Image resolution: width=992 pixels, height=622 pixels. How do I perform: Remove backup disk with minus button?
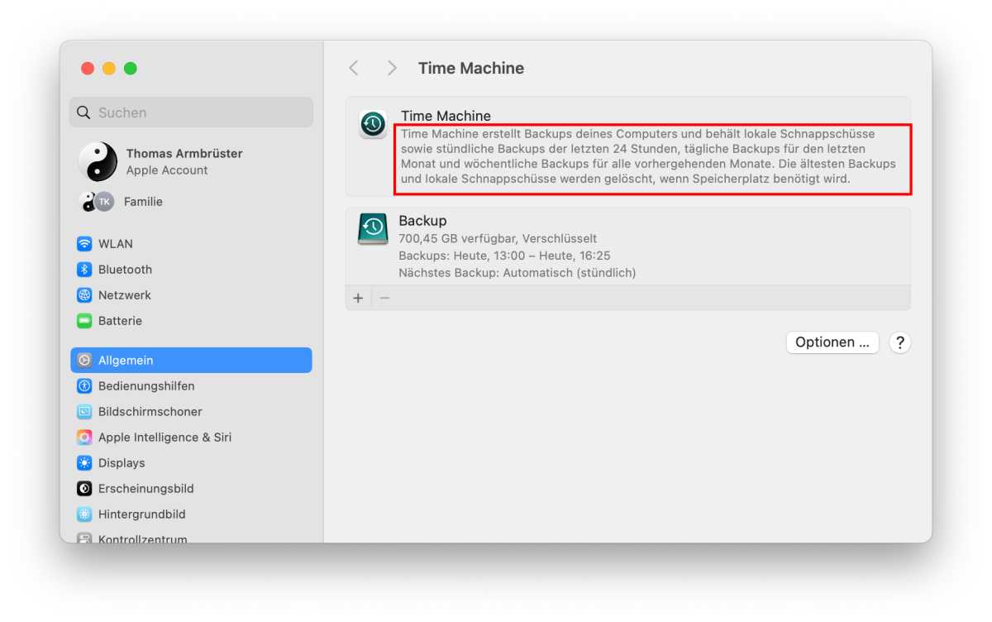[384, 298]
